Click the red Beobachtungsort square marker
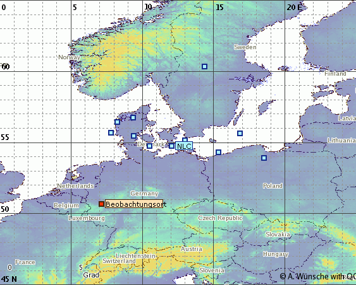Screen dimensions: 356x285 101,204
